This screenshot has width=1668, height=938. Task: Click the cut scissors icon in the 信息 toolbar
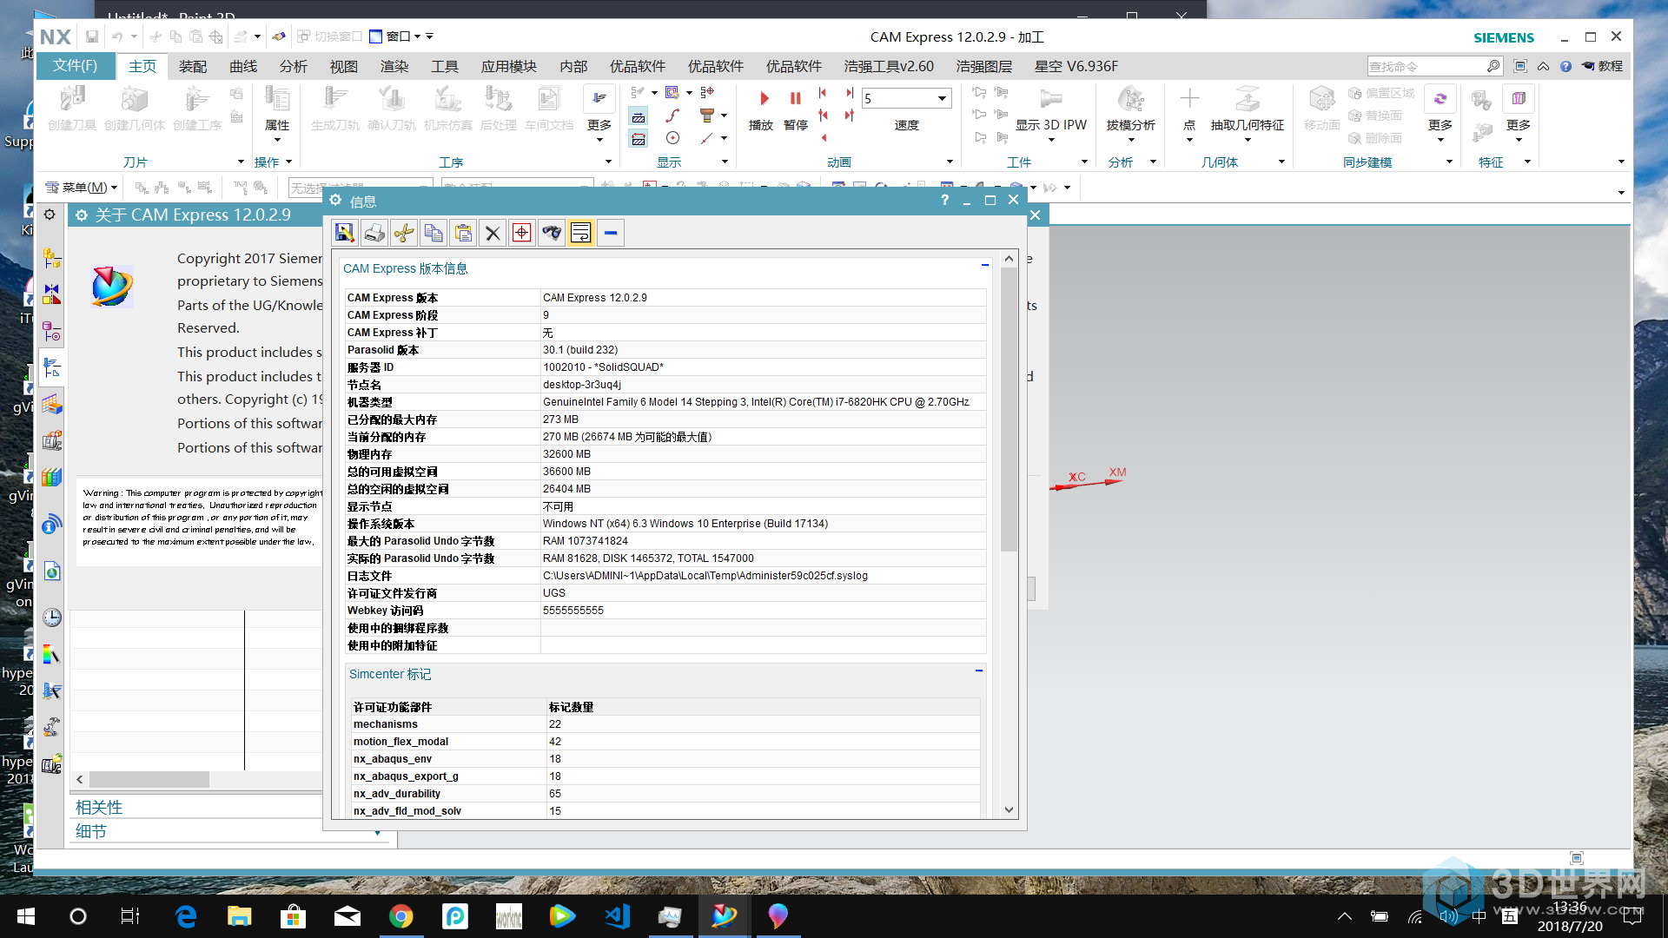click(x=404, y=233)
